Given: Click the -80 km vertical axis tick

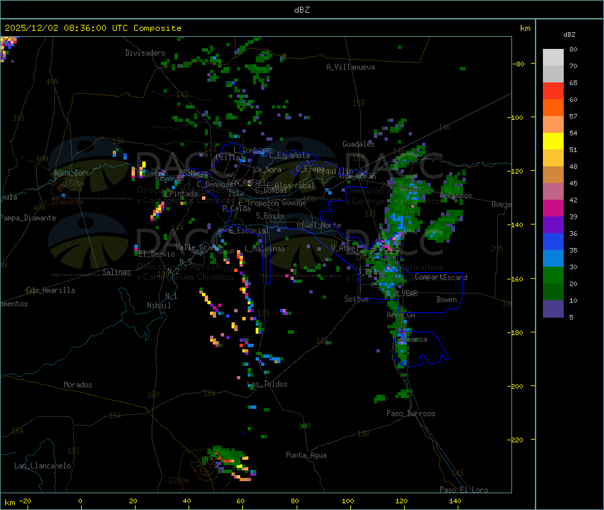Looking at the screenshot, I should click(x=518, y=64).
